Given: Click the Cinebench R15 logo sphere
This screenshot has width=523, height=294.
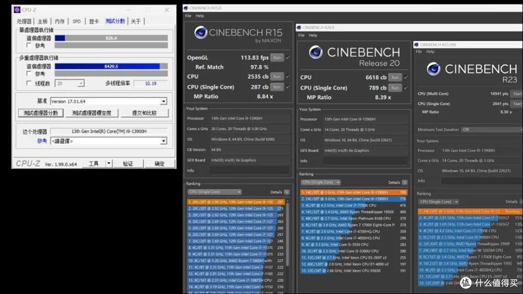Looking at the screenshot, I should click(x=201, y=32).
